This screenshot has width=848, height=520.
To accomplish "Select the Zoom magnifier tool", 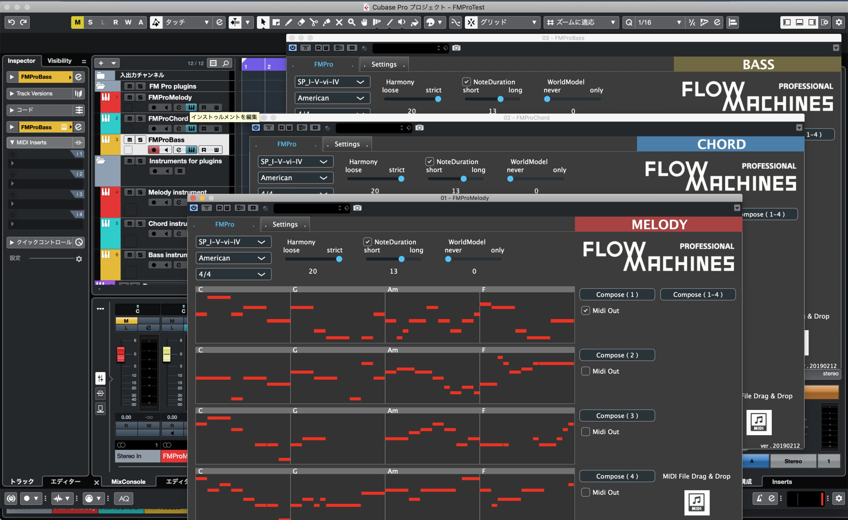I will pos(352,23).
